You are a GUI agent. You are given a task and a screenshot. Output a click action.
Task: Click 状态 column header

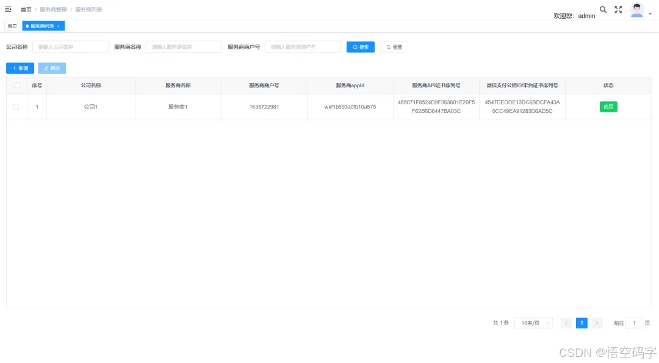tap(608, 85)
